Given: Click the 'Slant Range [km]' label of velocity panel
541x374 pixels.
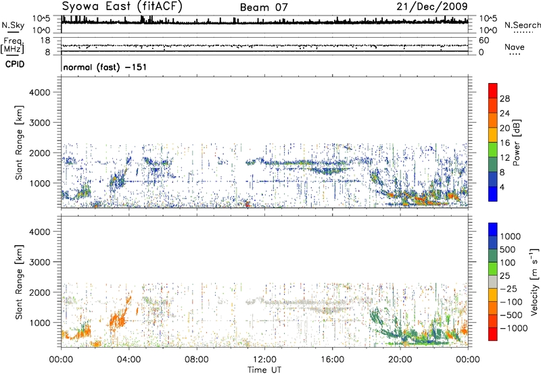Looking at the screenshot, I should (x=19, y=282).
